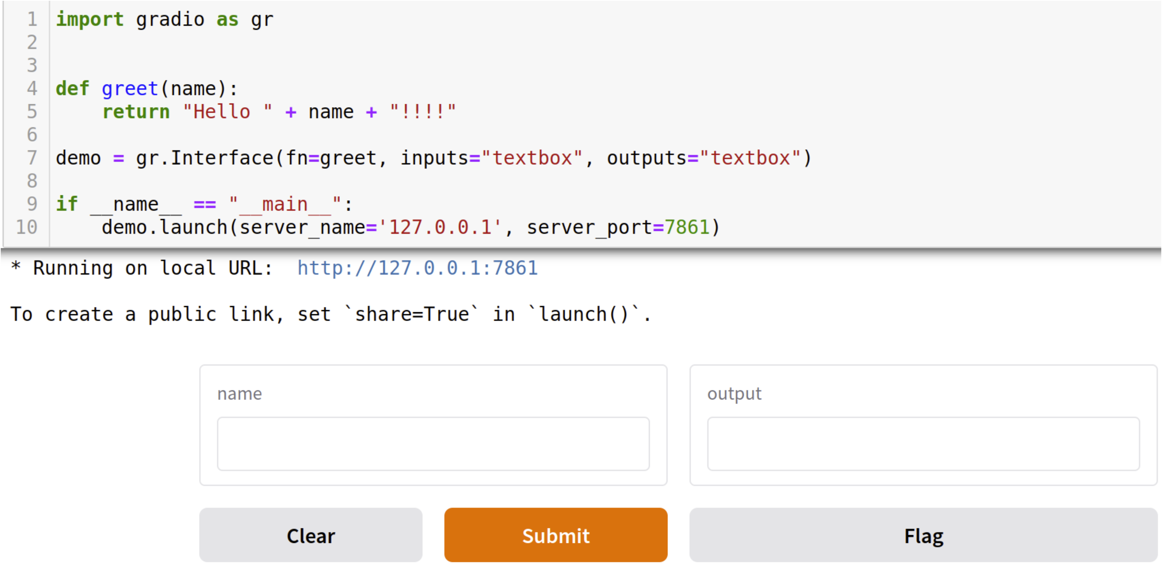Click line number 1 in the gutter
Screen dimensions: 1162x565
[32, 19]
